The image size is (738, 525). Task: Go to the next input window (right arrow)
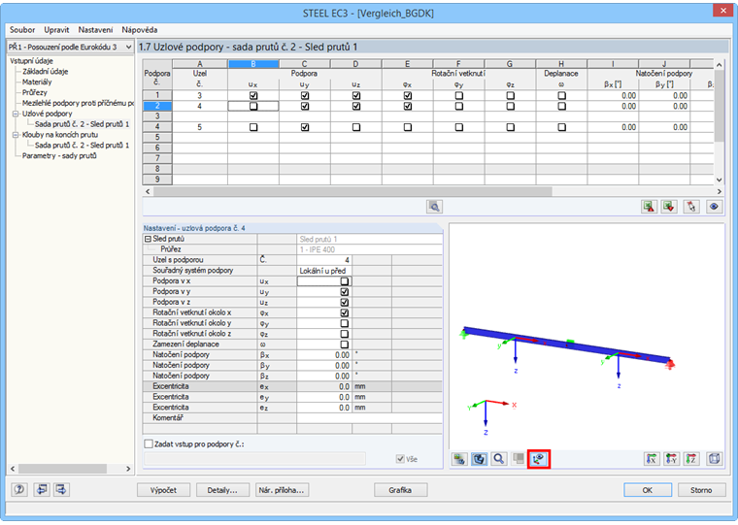[x=61, y=490]
